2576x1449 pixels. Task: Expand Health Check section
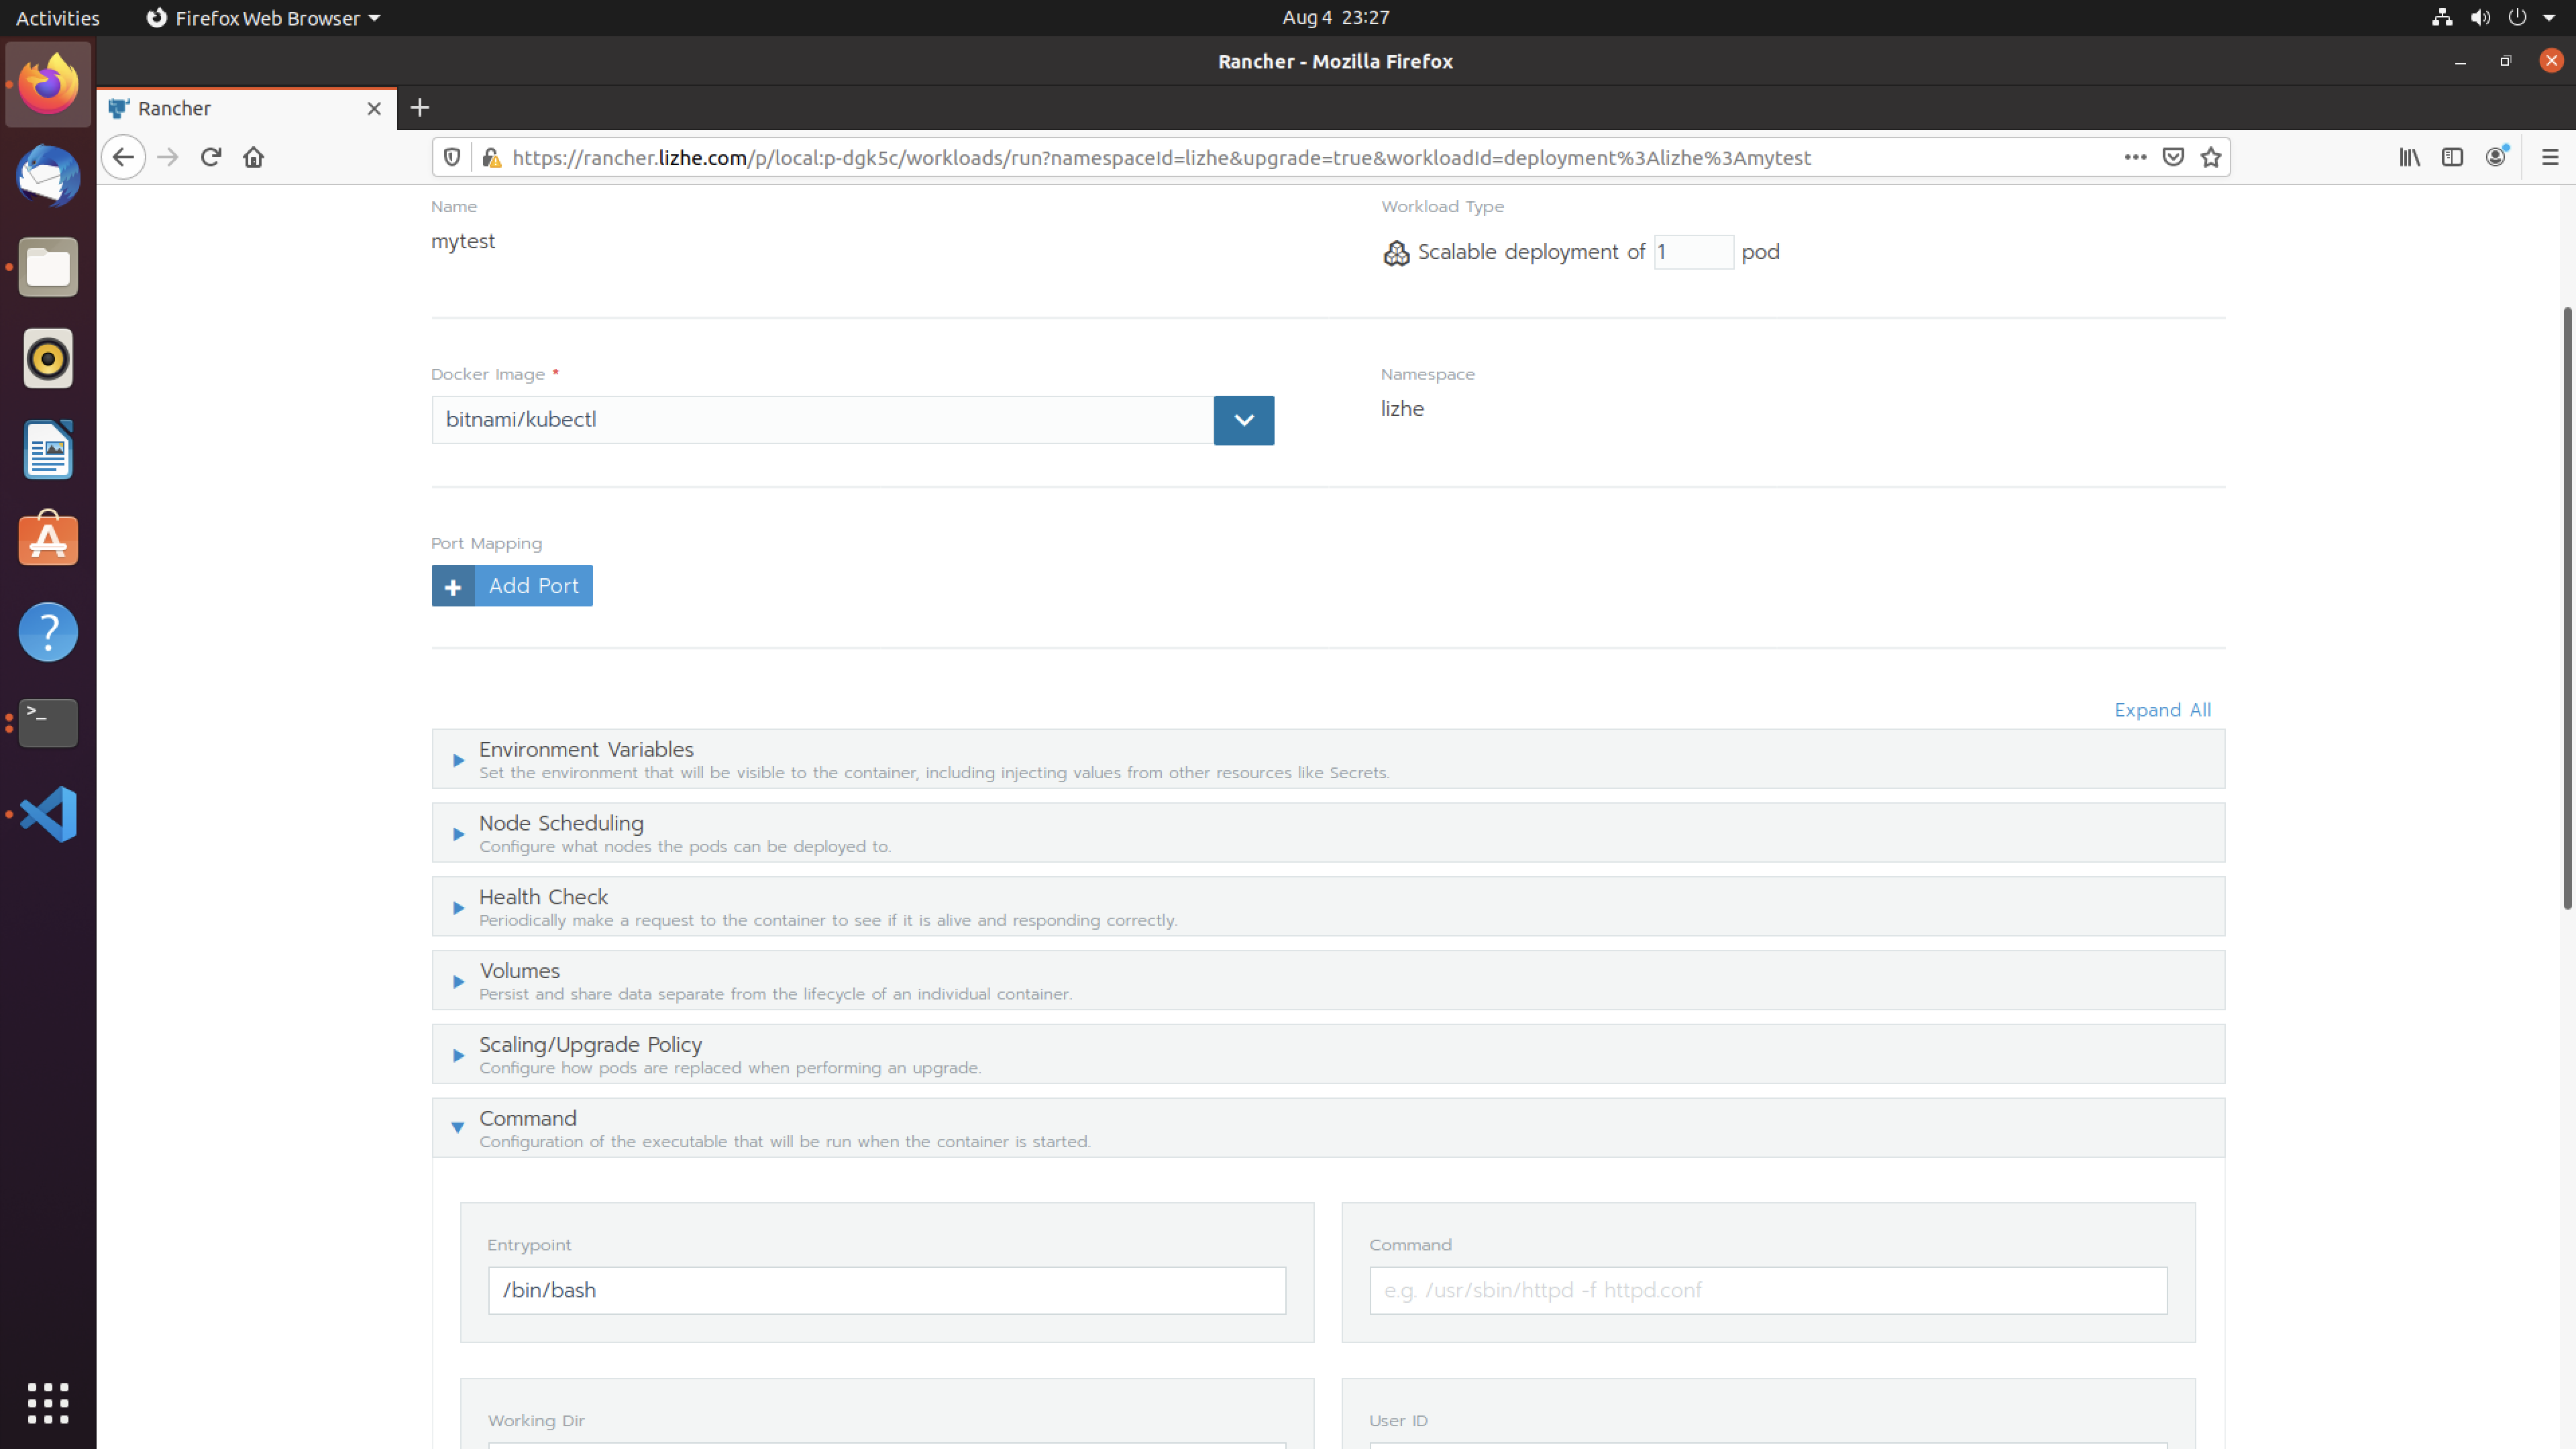pyautogui.click(x=1328, y=907)
